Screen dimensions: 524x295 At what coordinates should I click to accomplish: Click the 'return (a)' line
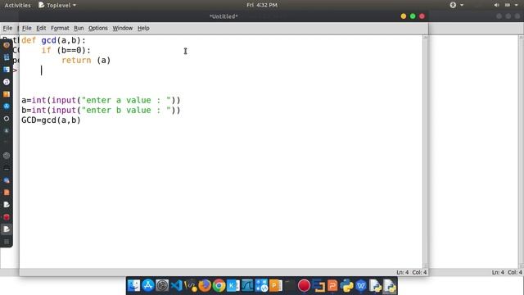pyautogui.click(x=86, y=61)
